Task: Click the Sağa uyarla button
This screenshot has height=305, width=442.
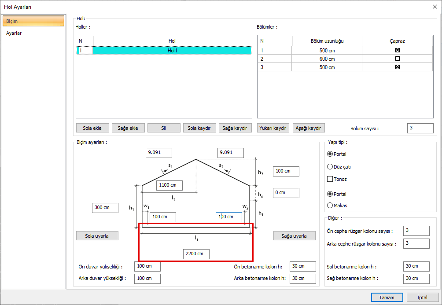Action: (x=294, y=236)
